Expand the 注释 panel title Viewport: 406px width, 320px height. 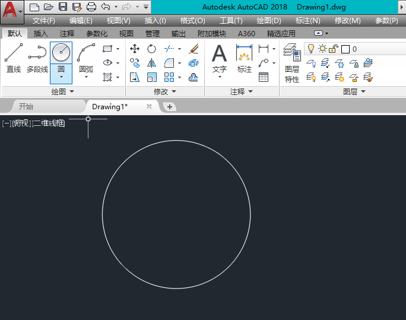242,91
